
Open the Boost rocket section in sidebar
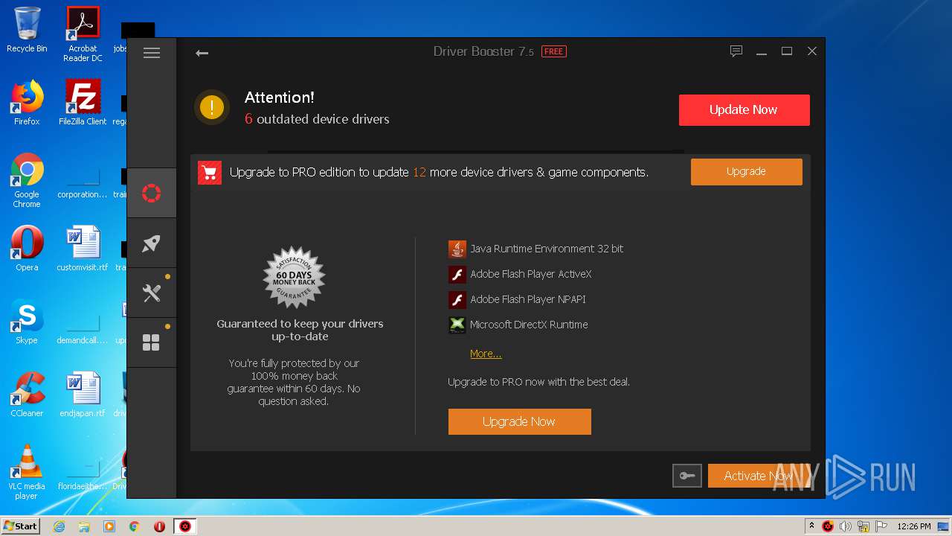pyautogui.click(x=152, y=243)
